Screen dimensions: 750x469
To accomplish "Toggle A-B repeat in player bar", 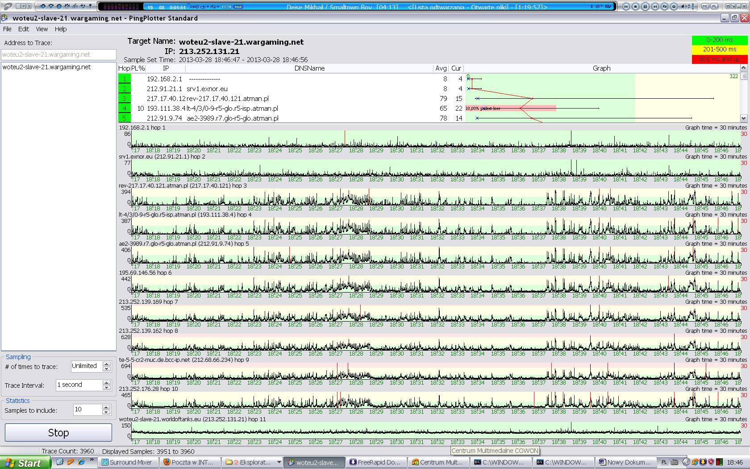I will tap(195, 7).
